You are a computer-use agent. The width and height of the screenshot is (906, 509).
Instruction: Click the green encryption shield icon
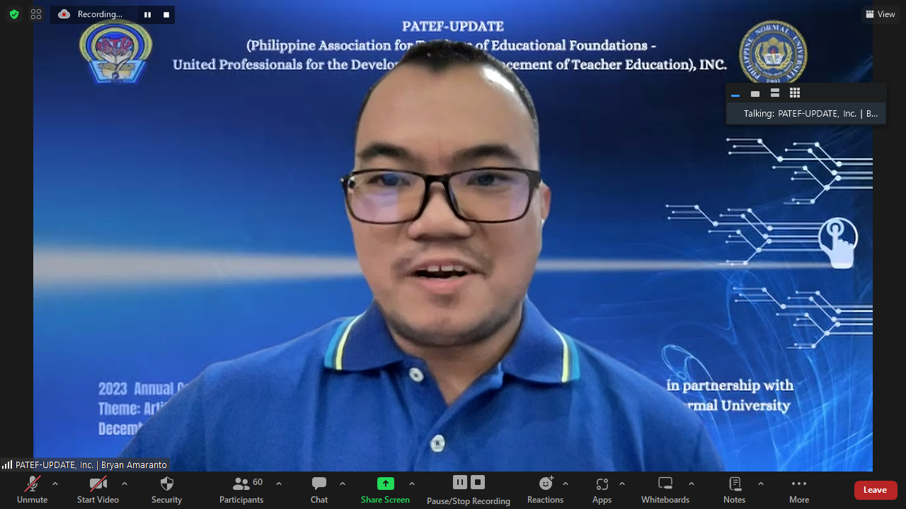point(13,14)
